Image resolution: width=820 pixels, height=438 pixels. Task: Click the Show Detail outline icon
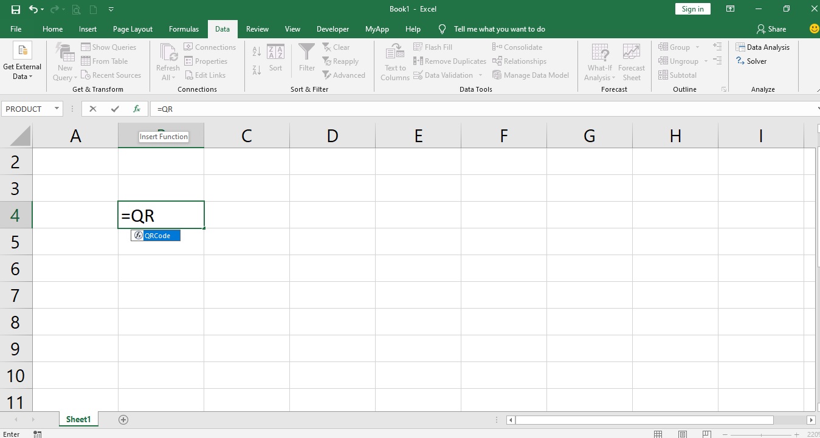717,47
